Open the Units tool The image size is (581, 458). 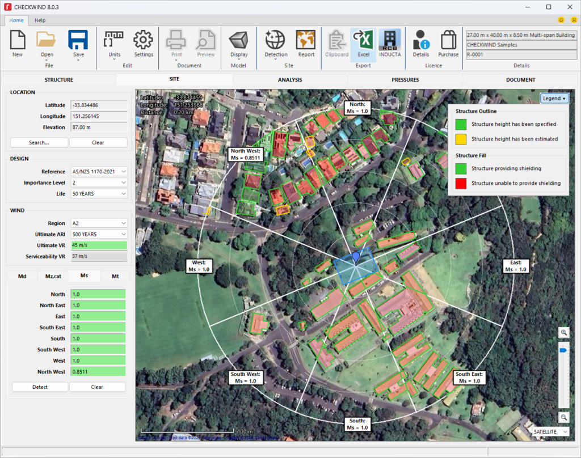click(114, 40)
